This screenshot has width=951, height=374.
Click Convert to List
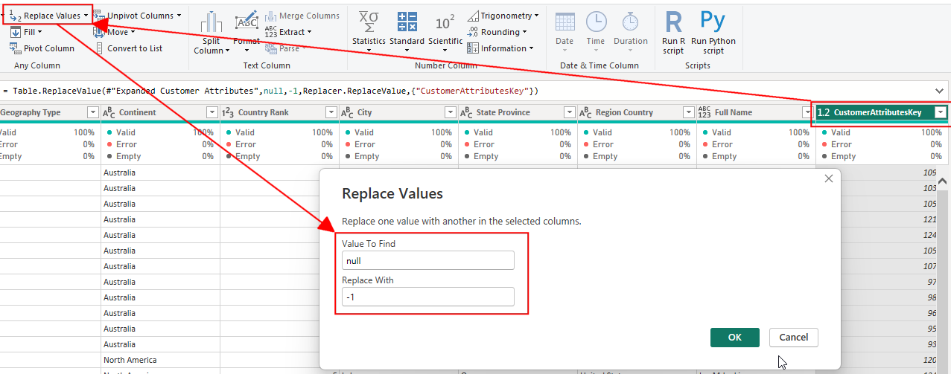click(x=128, y=48)
